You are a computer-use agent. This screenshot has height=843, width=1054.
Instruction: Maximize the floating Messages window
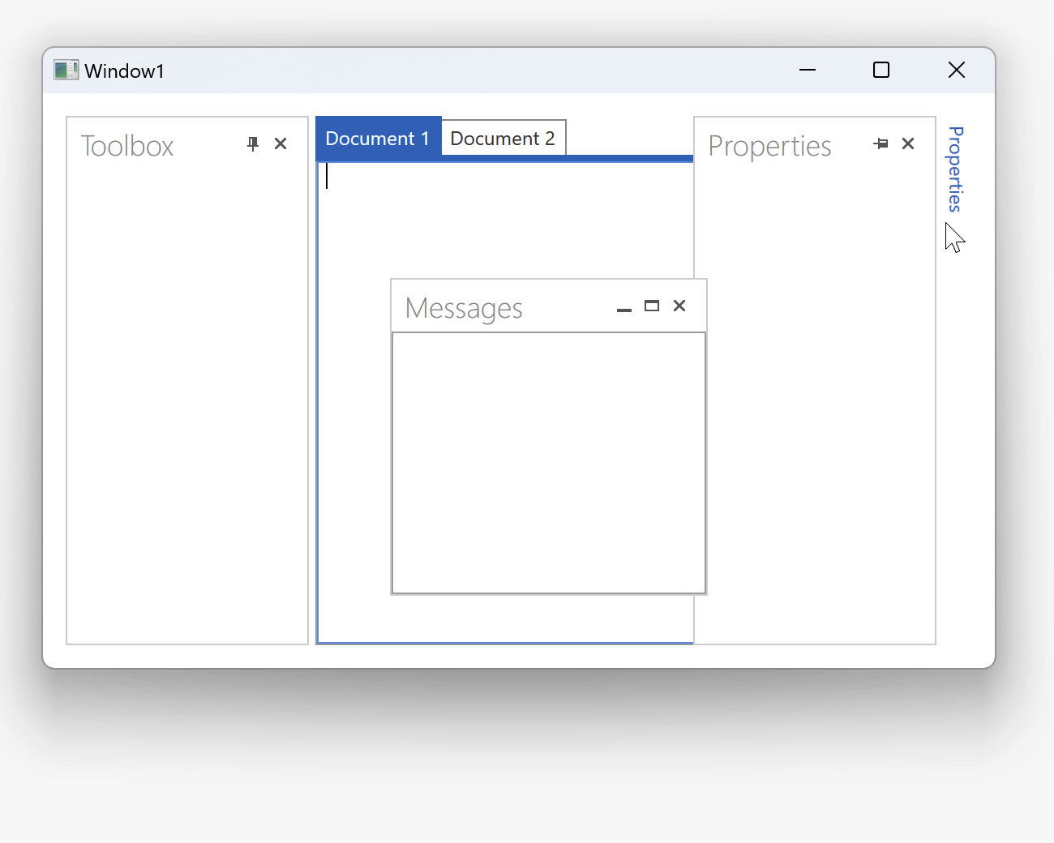[x=652, y=306]
